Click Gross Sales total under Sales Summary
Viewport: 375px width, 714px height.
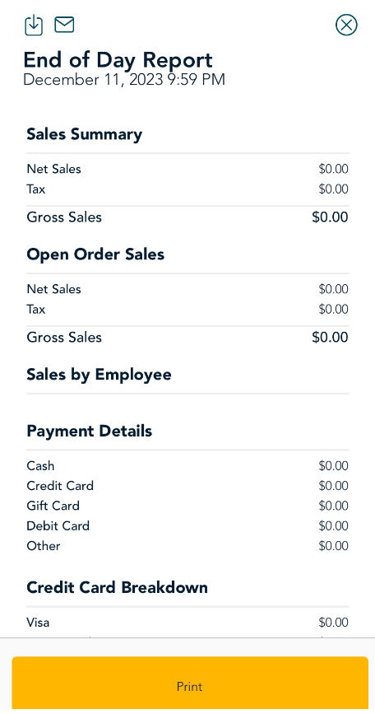point(187,217)
